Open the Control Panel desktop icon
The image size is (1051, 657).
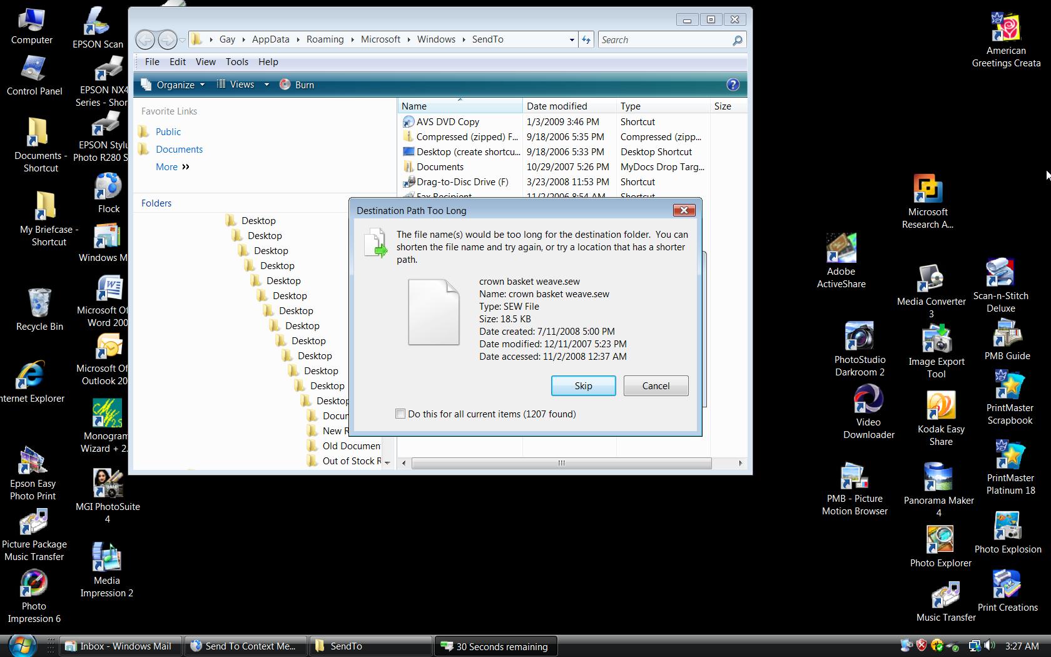coord(34,76)
